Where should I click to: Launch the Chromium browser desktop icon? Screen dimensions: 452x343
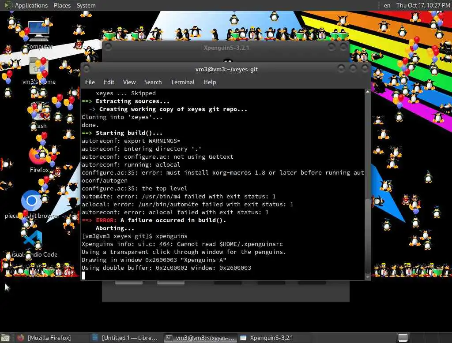coord(31,201)
